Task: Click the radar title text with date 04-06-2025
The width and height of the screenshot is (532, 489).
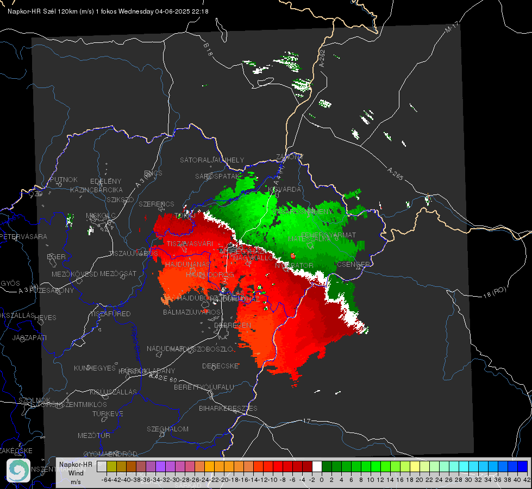Action: coord(108,11)
